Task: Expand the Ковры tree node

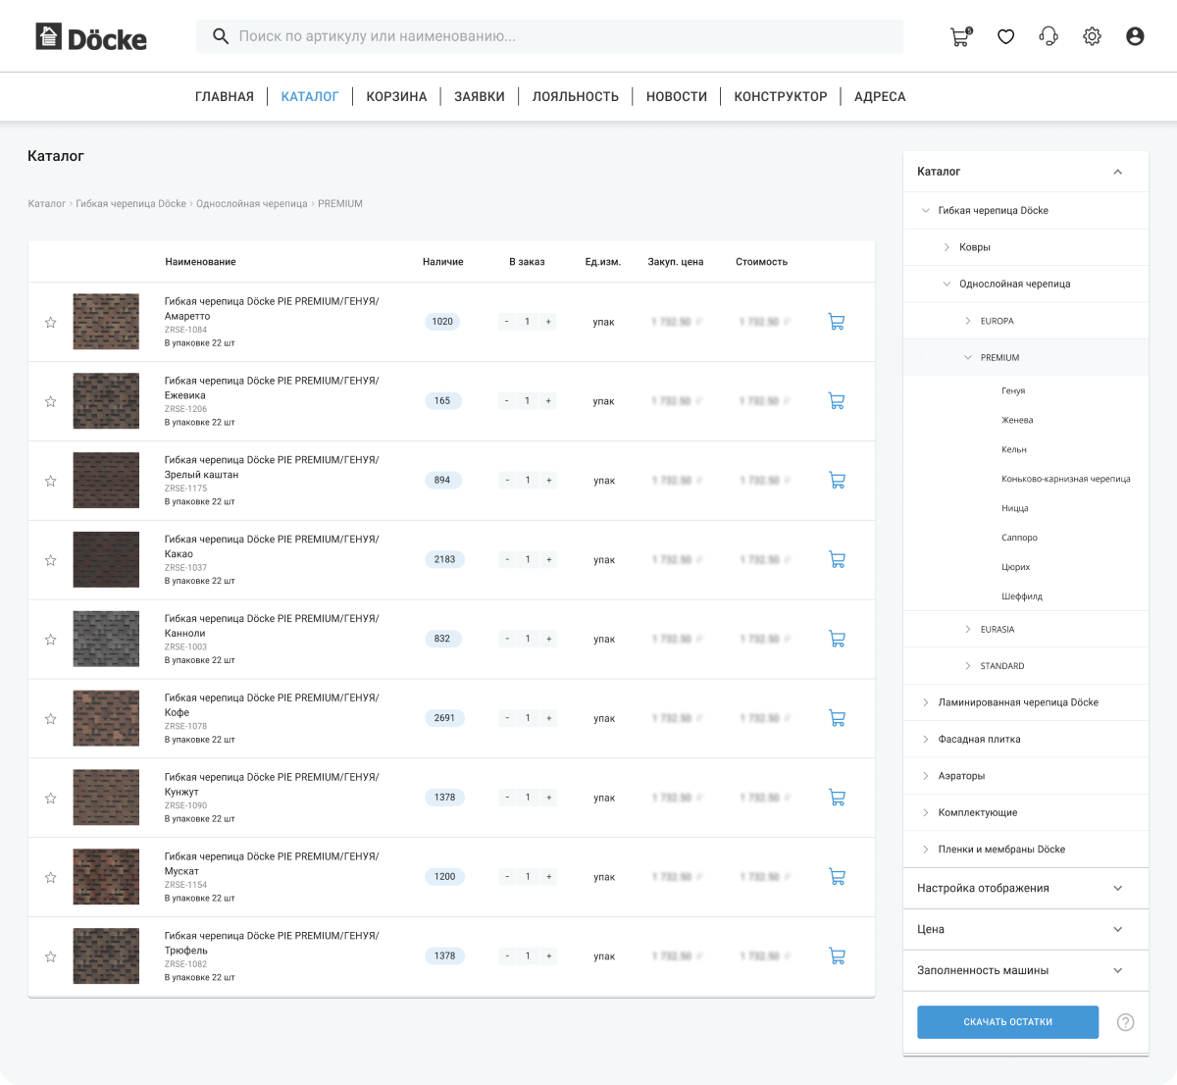Action: (947, 247)
